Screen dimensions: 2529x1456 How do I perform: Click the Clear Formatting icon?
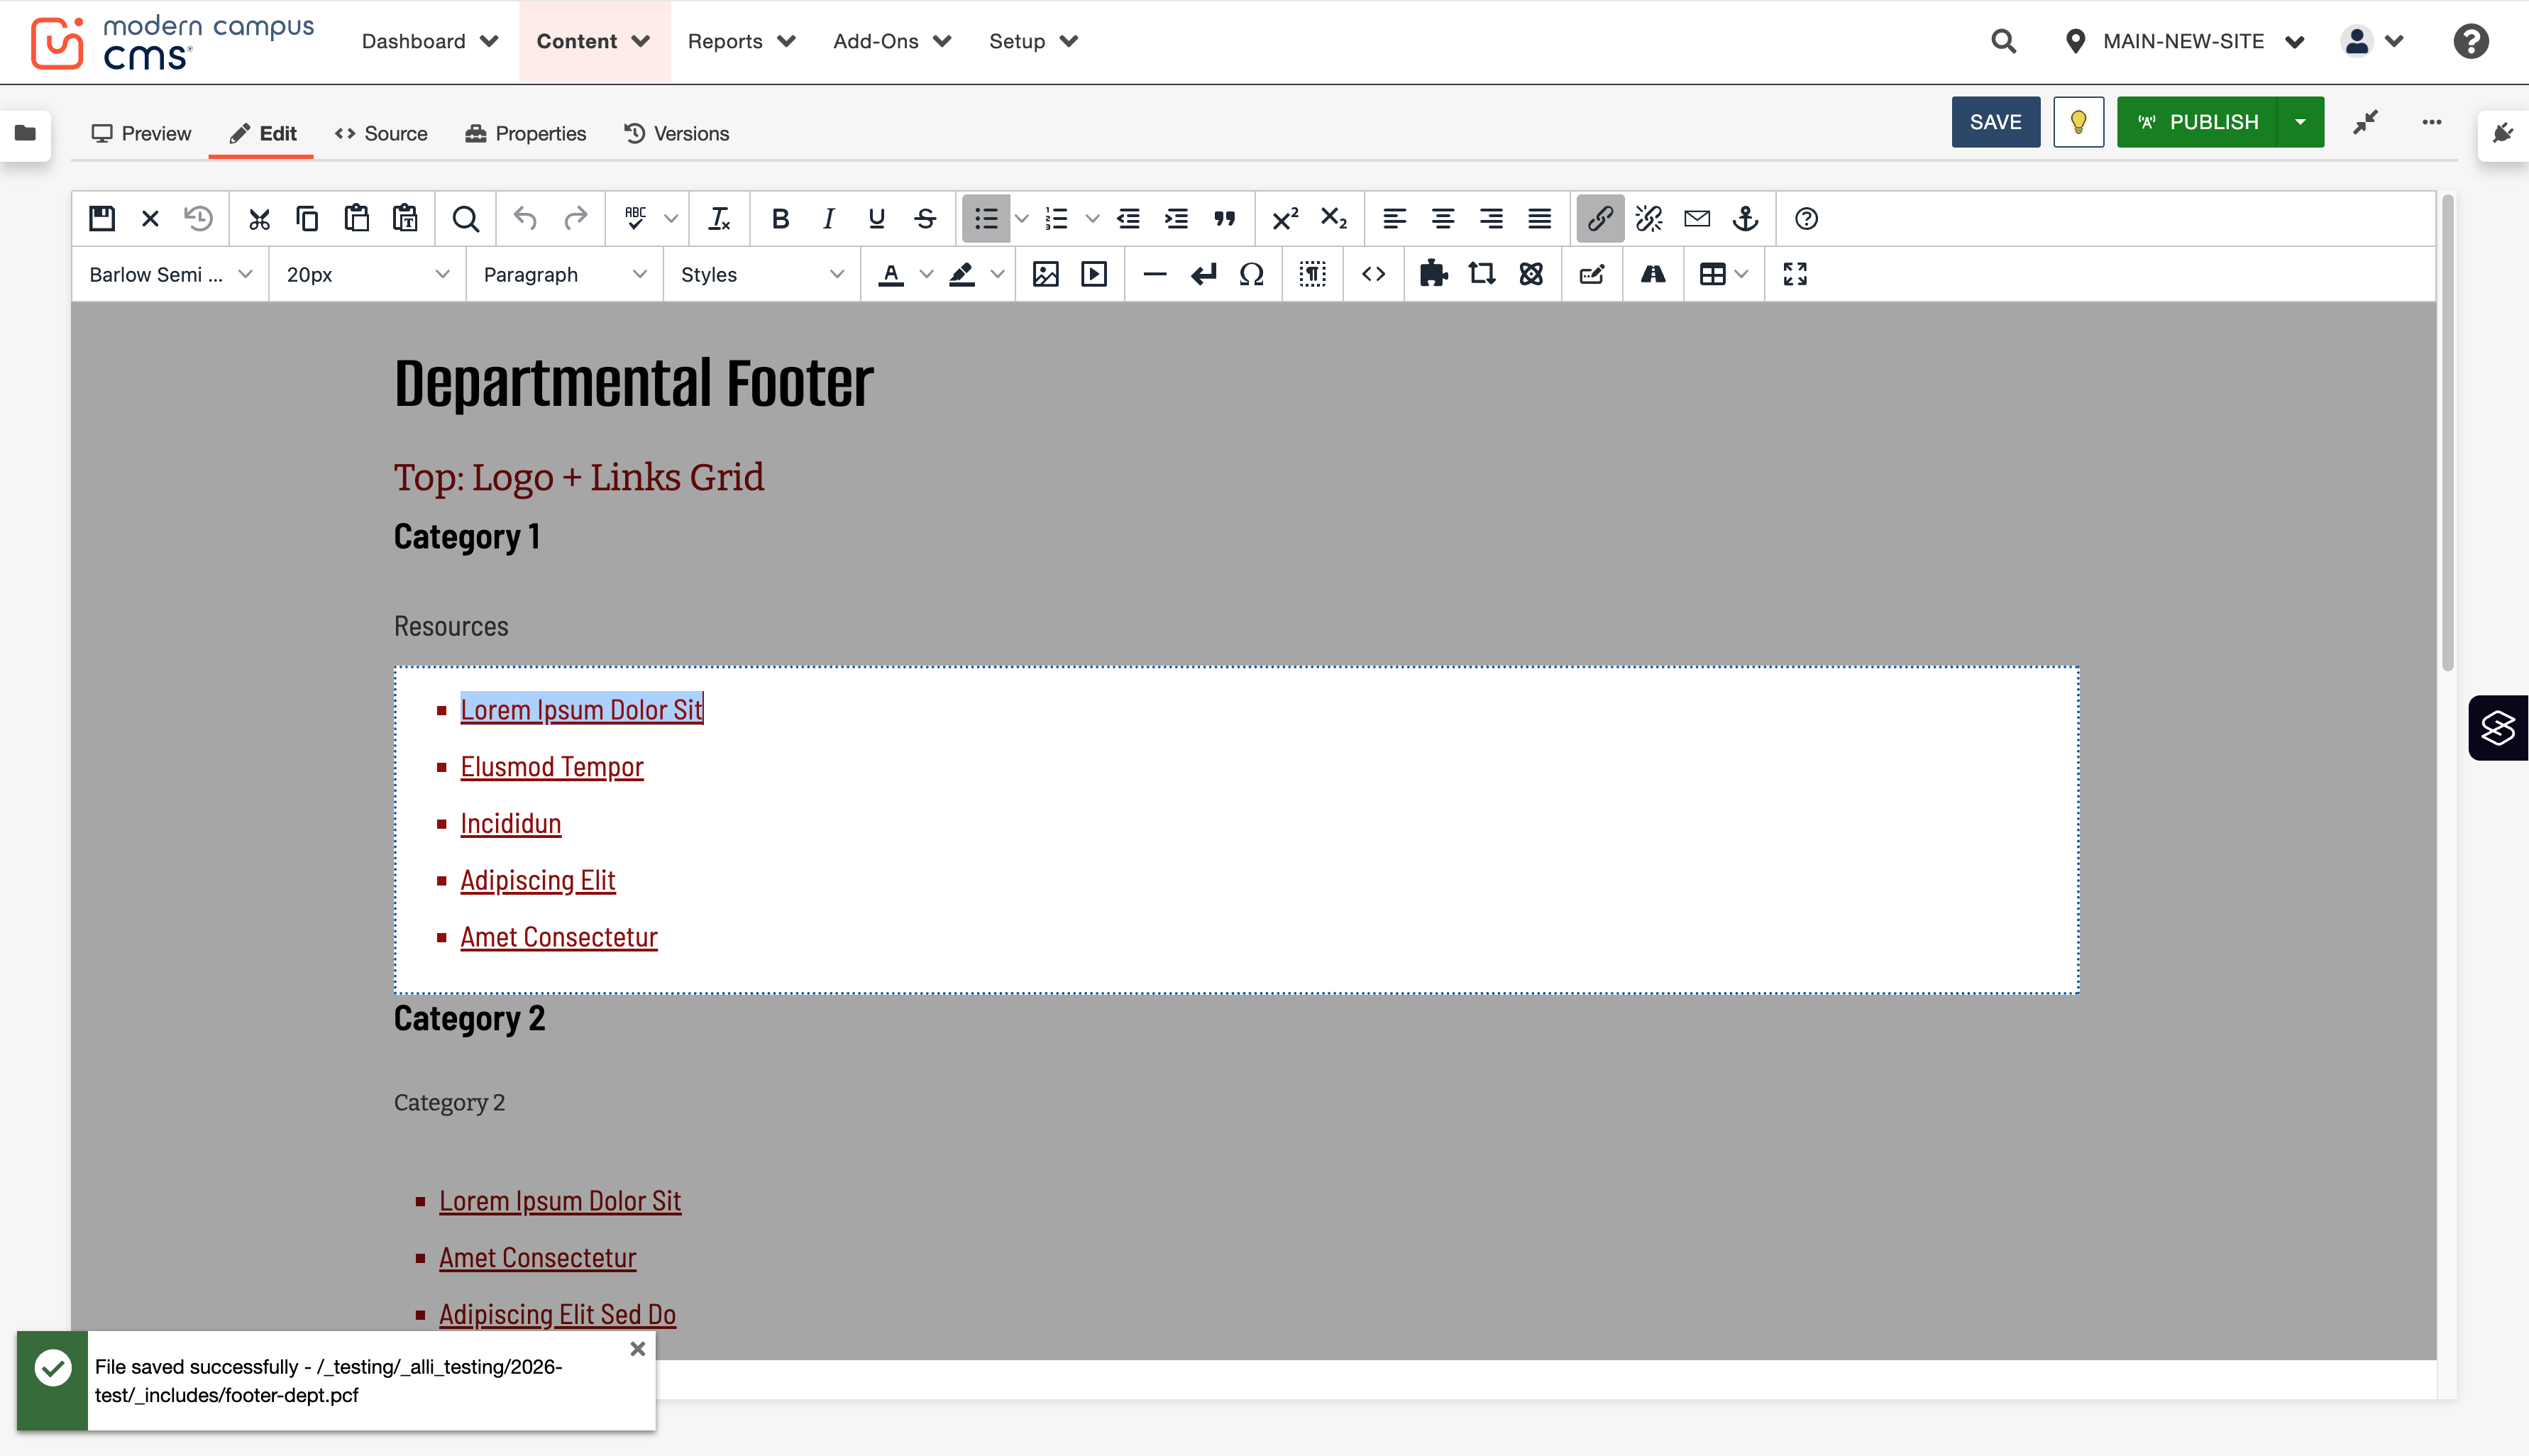[719, 218]
